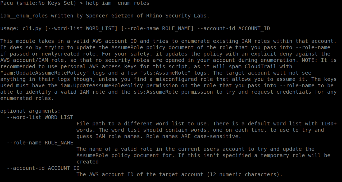
Task: Click '--role-name ROLE_NAME' under optional arguments
Action: [40, 143]
